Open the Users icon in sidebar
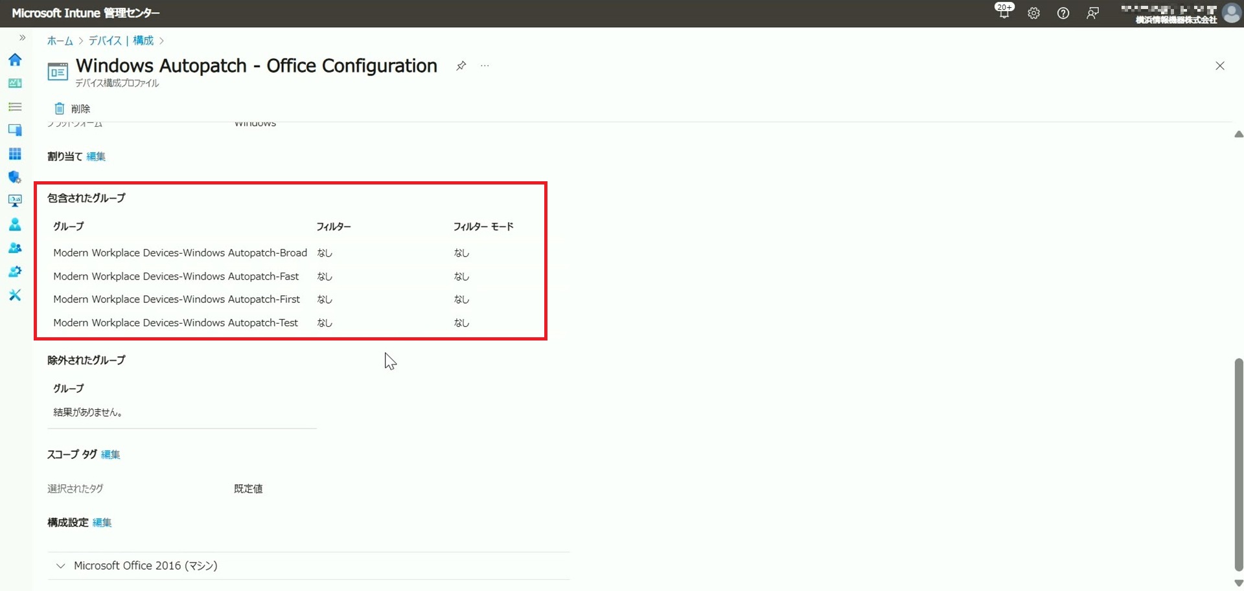Image resolution: width=1244 pixels, height=591 pixels. [15, 225]
